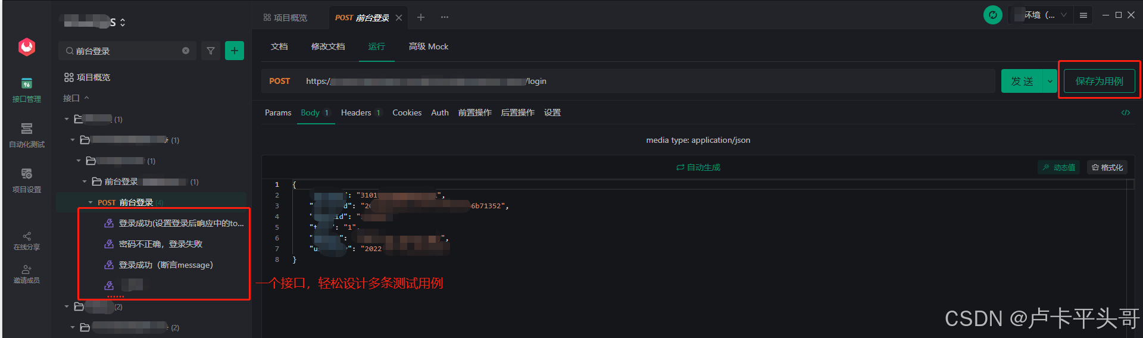
Task: Click the 保存为用例 button
Action: coord(1100,81)
